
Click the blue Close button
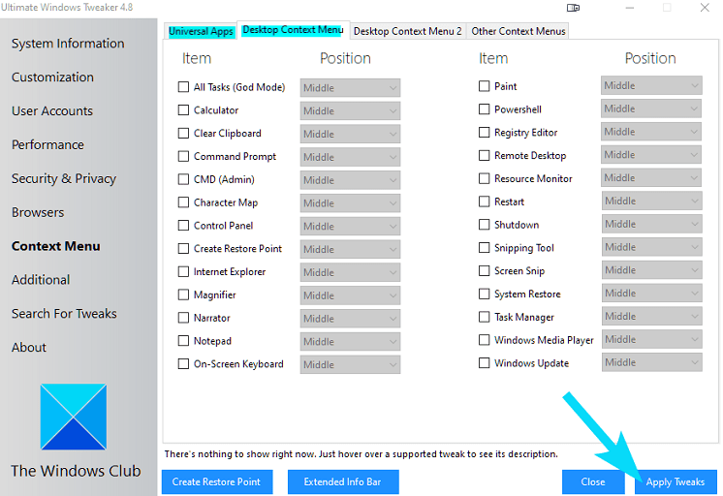tap(593, 481)
